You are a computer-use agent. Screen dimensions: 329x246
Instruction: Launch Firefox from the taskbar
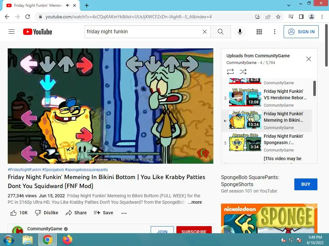pyautogui.click(x=67, y=240)
